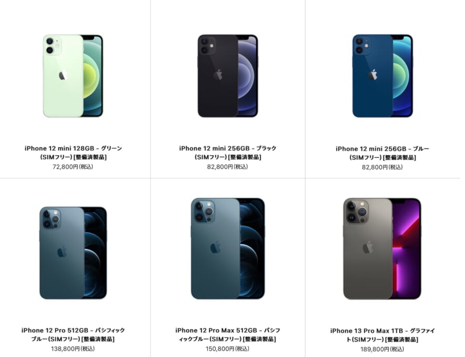Image resolution: width=465 pixels, height=357 pixels.
Task: Click the Apple logo on the graphite iPhone
Action: 368,247
